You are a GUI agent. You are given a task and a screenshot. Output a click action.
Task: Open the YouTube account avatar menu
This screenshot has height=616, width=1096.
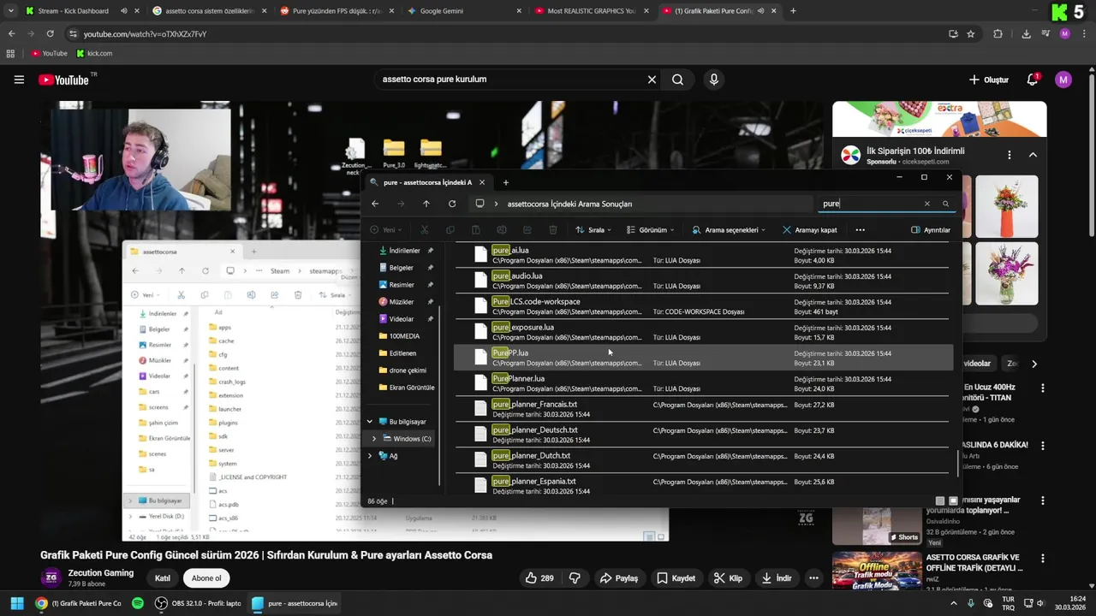[1063, 80]
